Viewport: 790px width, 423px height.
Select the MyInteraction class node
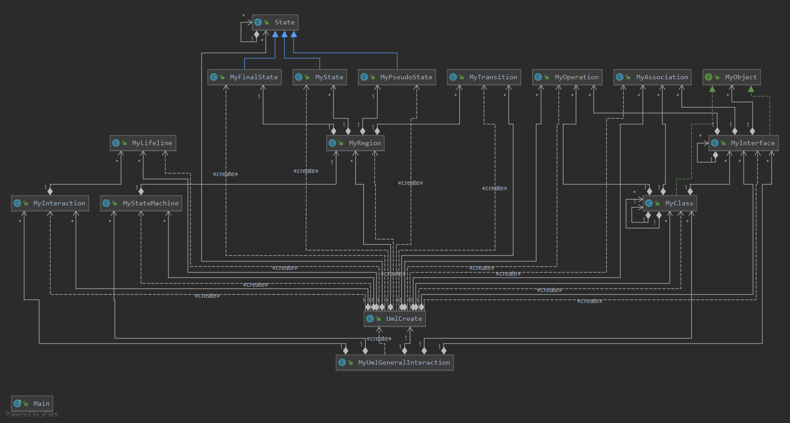point(50,203)
